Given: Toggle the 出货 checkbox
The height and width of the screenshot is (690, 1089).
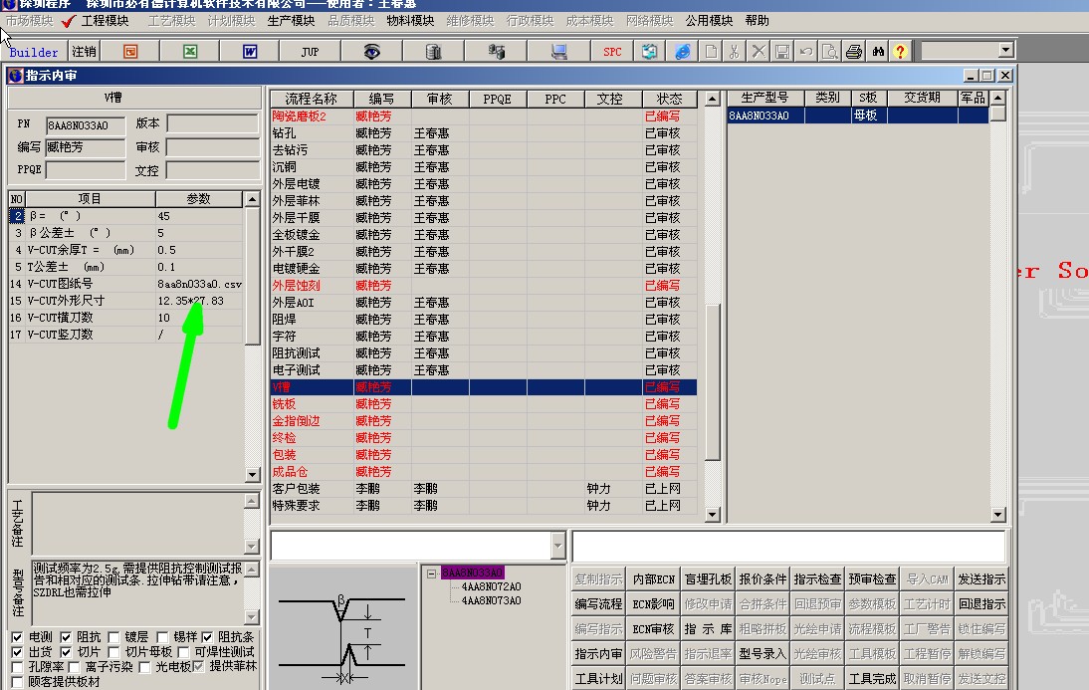Looking at the screenshot, I should pos(17,652).
